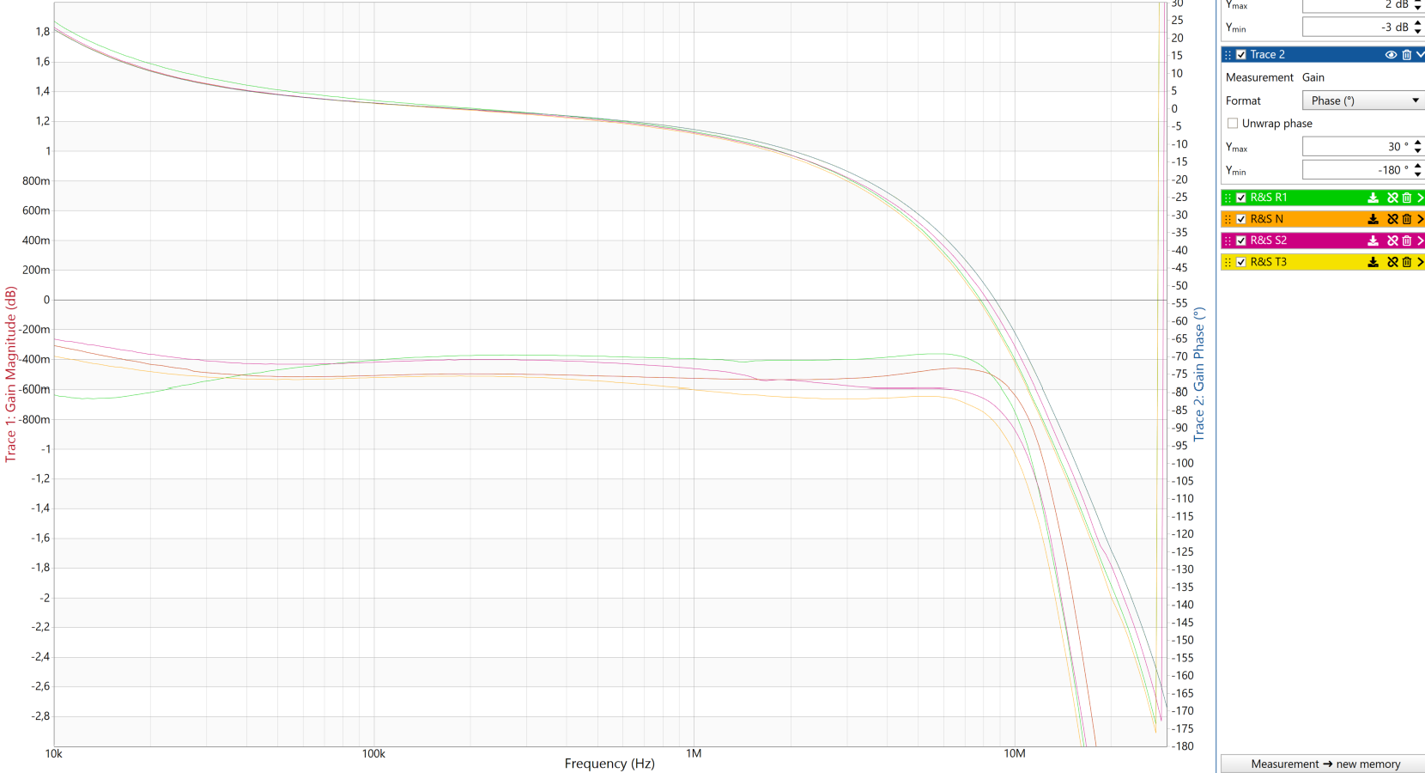
Task: Download the R&S T3 memory data
Action: tap(1373, 262)
